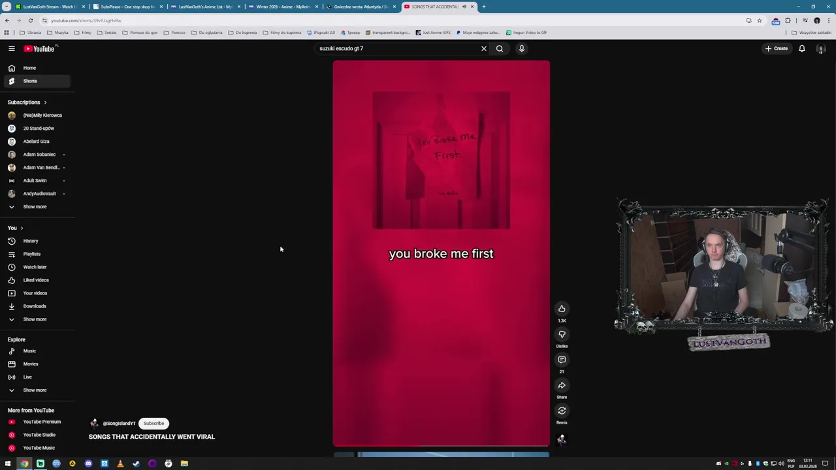Expand the You section chevron

(x=22, y=228)
